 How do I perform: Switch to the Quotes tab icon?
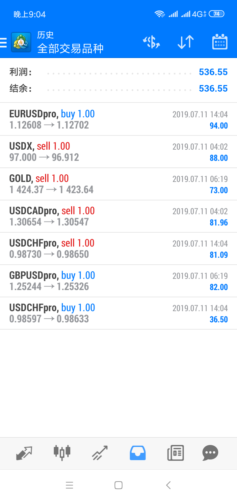point(24,453)
